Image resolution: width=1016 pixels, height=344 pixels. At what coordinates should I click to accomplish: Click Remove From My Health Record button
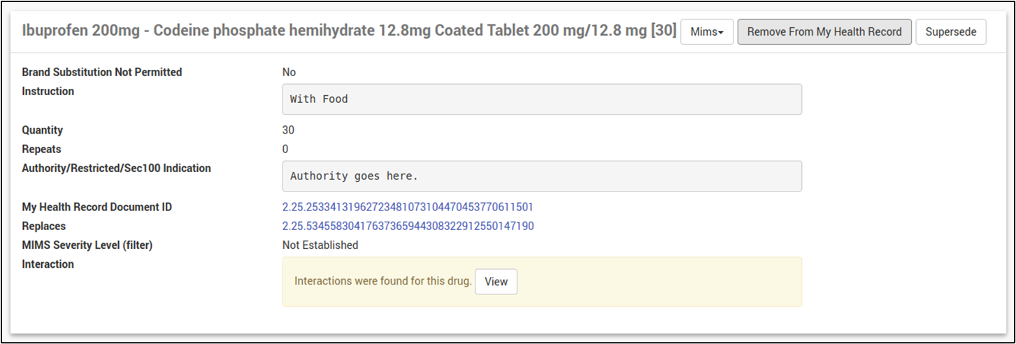(824, 32)
